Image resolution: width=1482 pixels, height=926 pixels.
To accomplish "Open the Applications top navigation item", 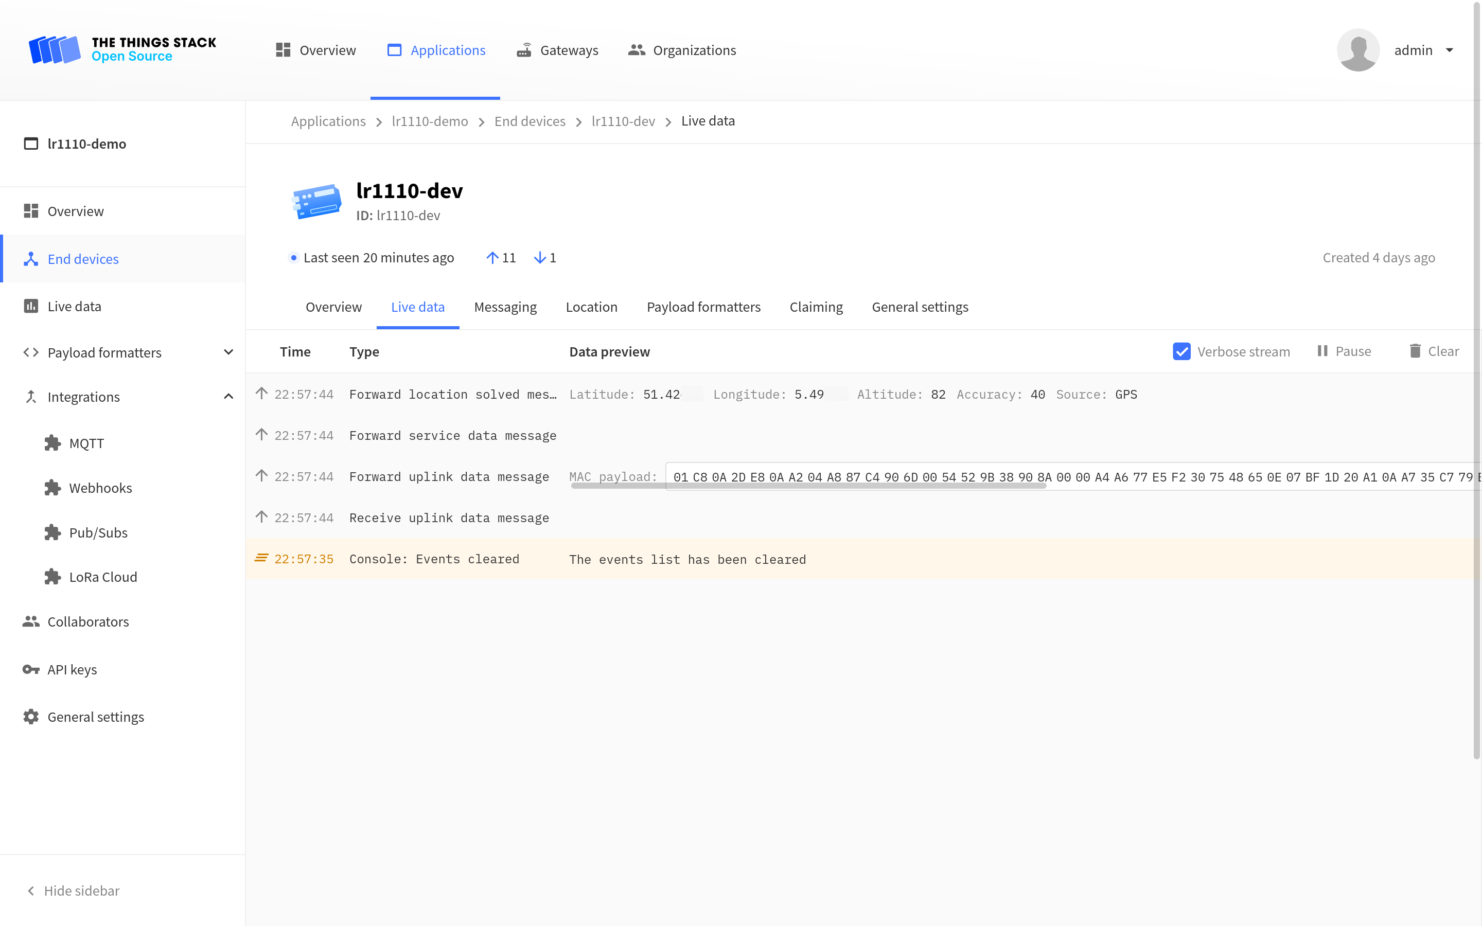I will [436, 50].
